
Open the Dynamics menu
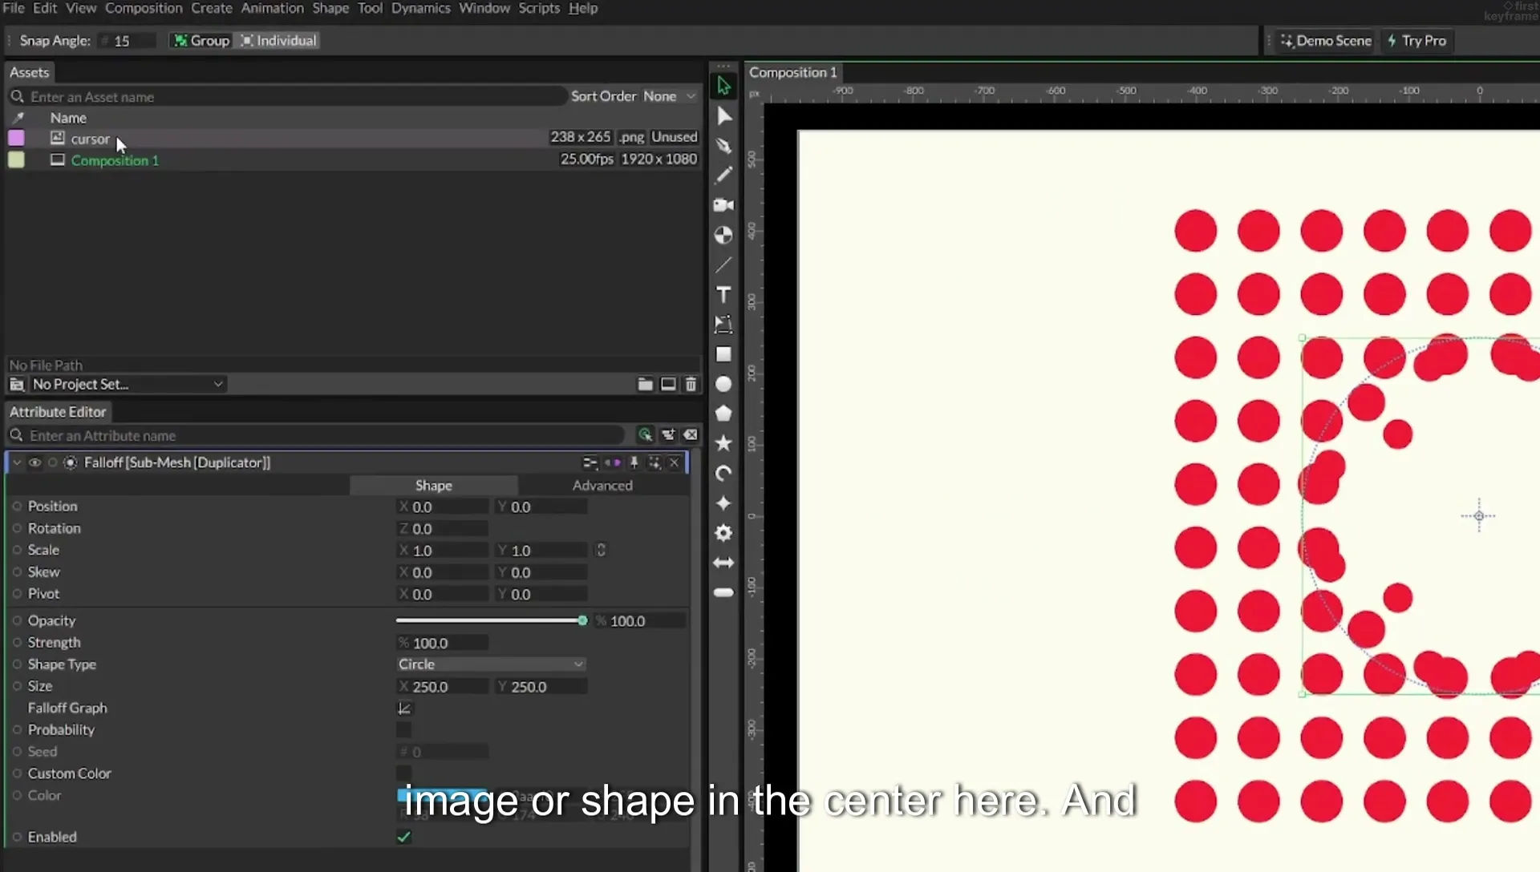coord(420,8)
